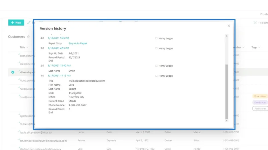Toggle Henry Legge presence box for version 4.0

[156, 38]
